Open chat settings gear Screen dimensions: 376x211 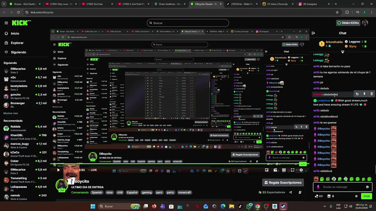tap(356, 196)
